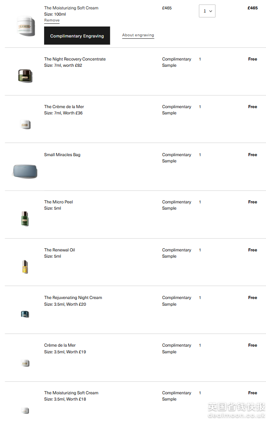Open the About engraving link

(138, 35)
